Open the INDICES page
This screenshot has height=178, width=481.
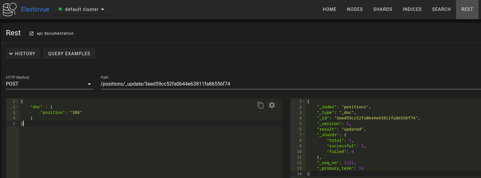[412, 9]
